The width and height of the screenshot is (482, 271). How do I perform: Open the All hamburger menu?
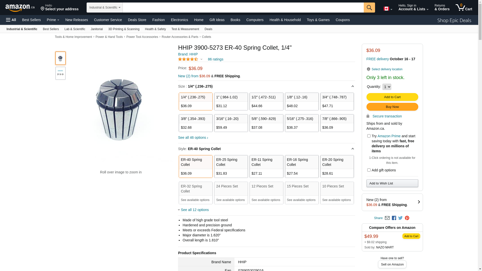(x=11, y=20)
